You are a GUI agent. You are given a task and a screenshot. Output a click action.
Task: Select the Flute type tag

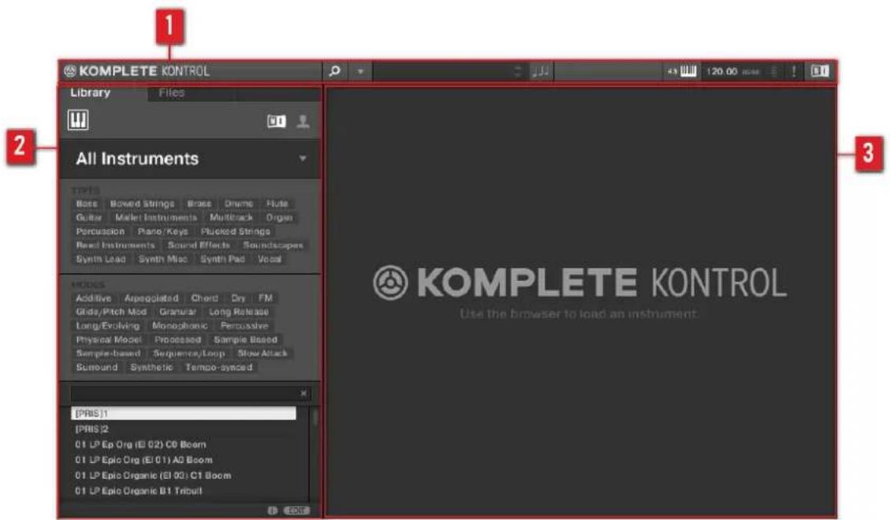point(277,204)
